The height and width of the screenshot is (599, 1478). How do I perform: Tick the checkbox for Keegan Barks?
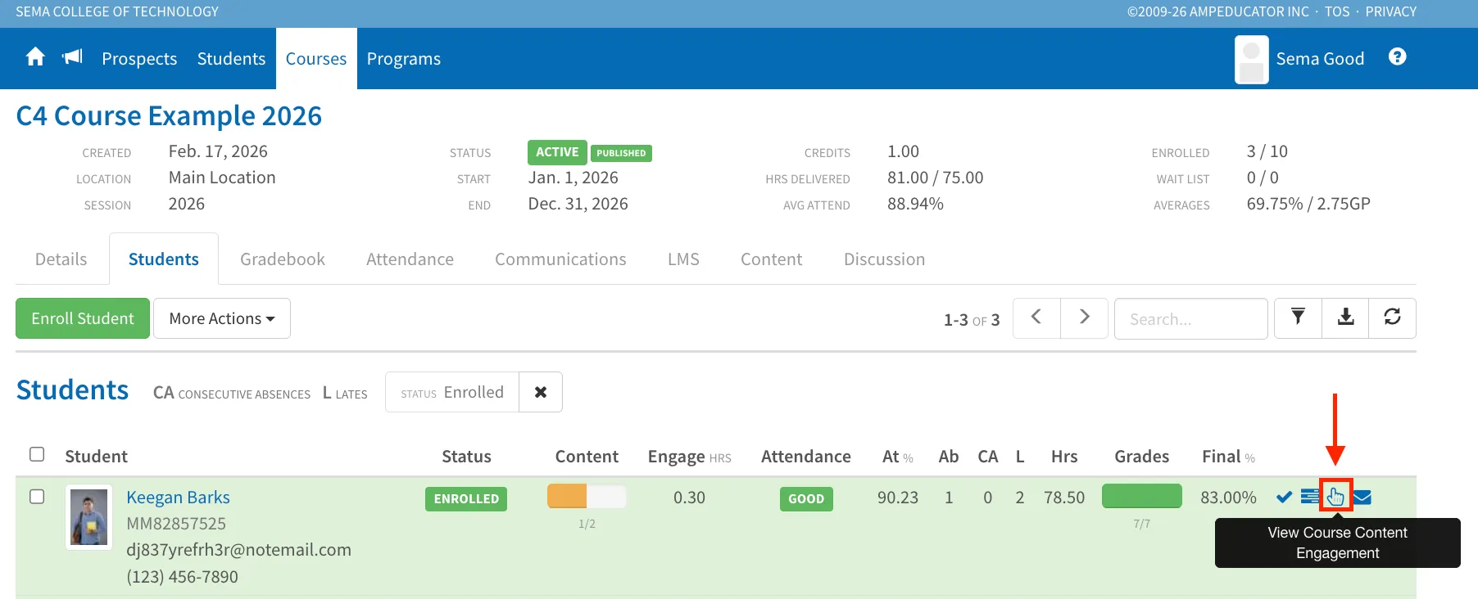(37, 497)
